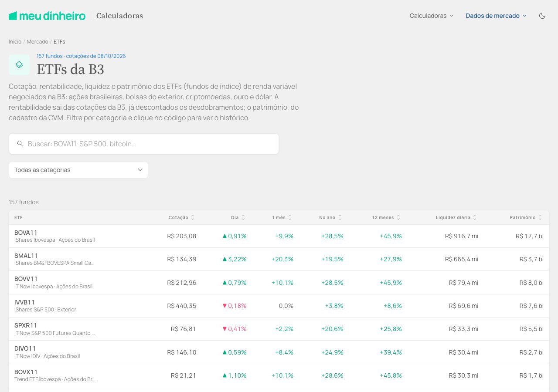Sort by Patrimônio column arrows

(x=540, y=217)
